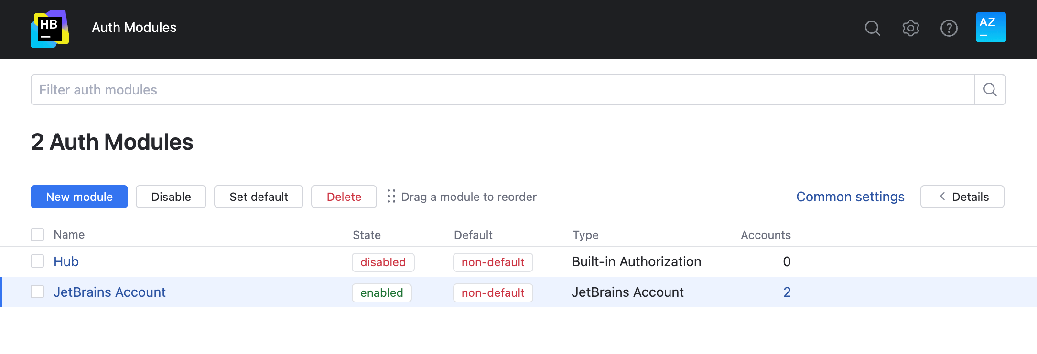This screenshot has width=1037, height=354.
Task: Open the help question mark icon
Action: click(949, 28)
